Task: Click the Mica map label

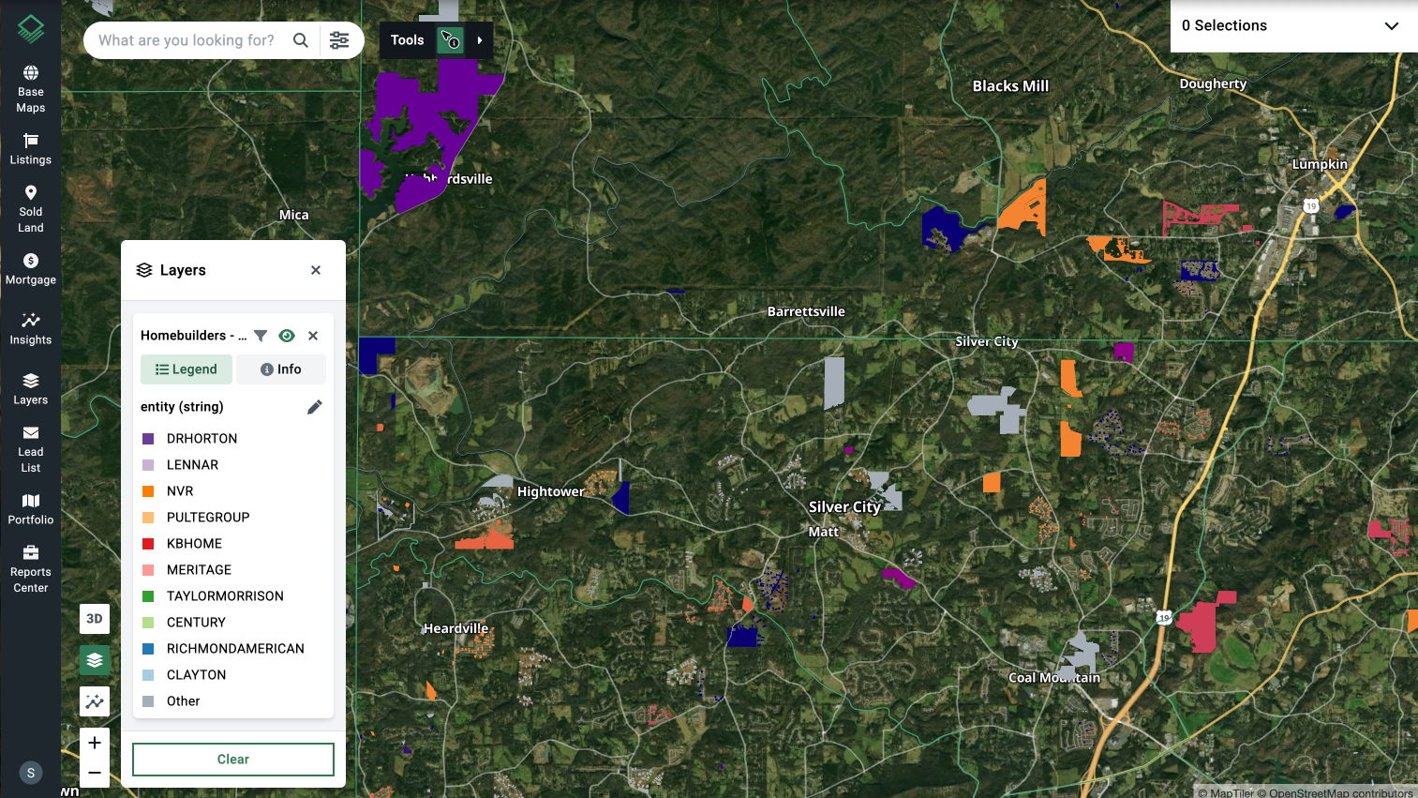Action: click(x=294, y=215)
